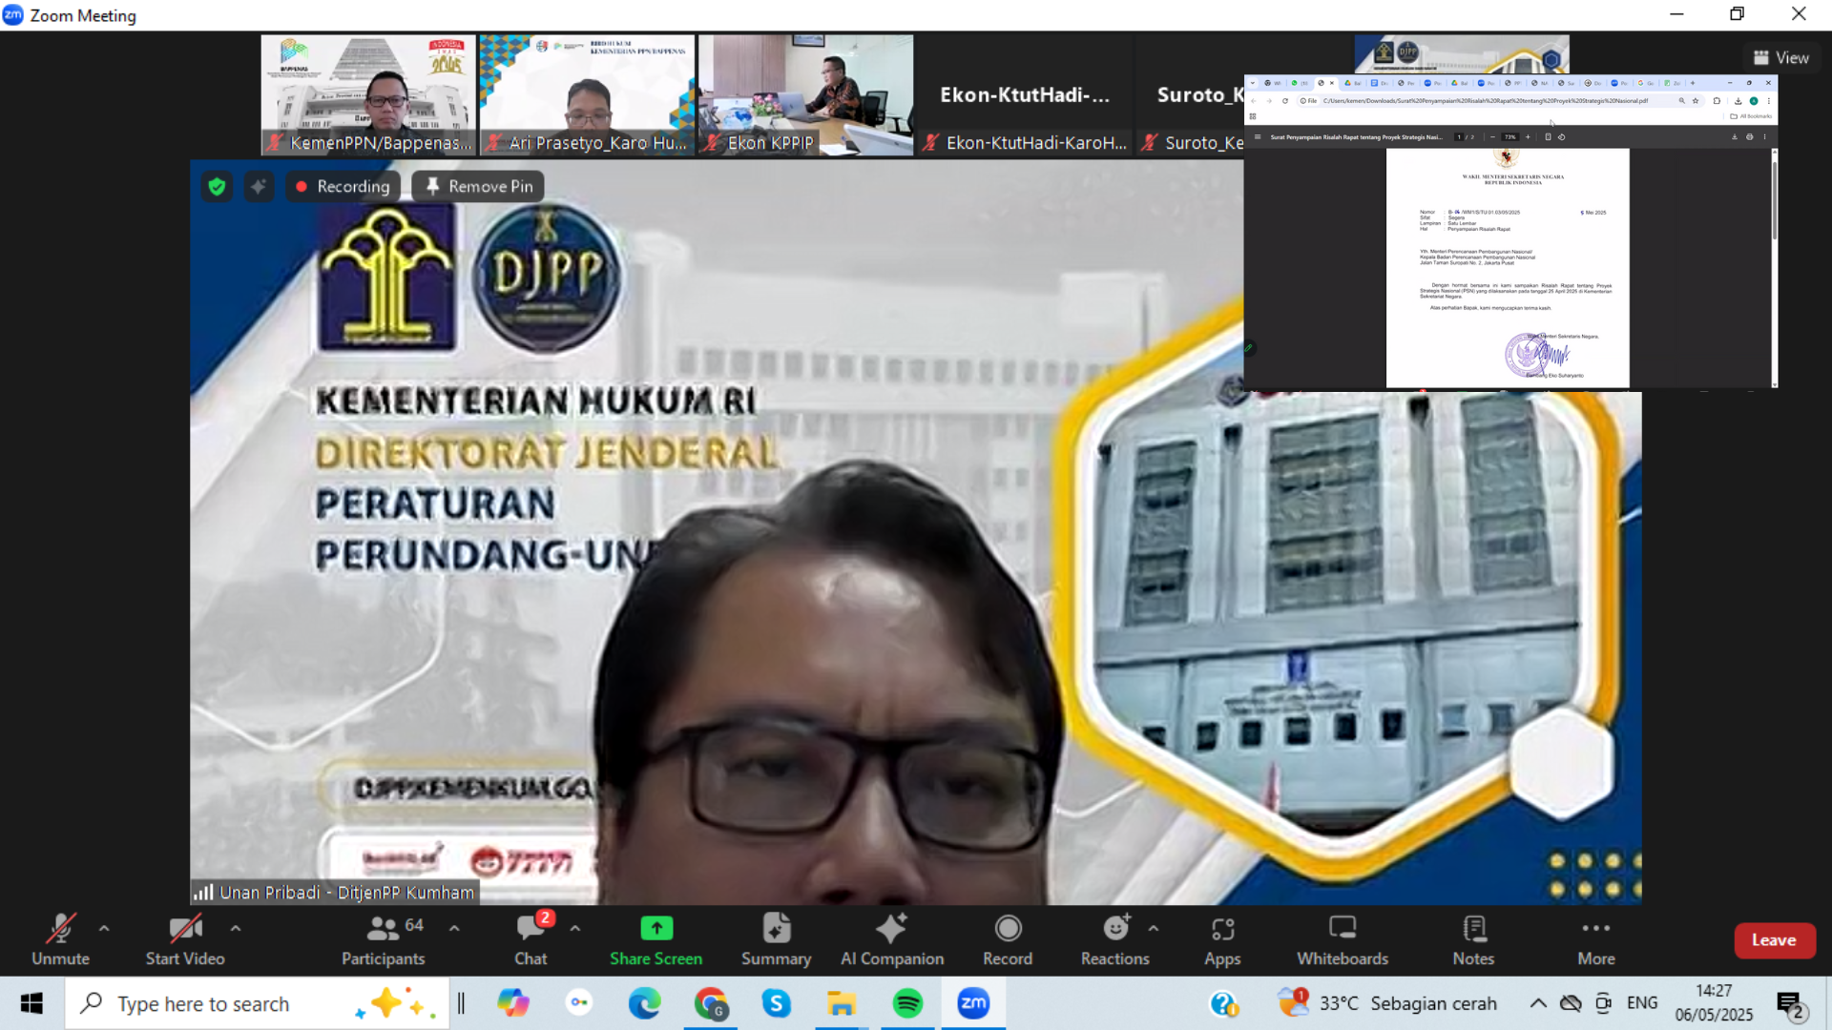Select Suroto participant tile
The width and height of the screenshot is (1832, 1030).
[x=1191, y=95]
